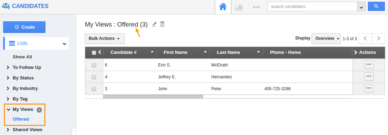Select Show All in the sidebar
388x135 pixels.
(x=22, y=57)
